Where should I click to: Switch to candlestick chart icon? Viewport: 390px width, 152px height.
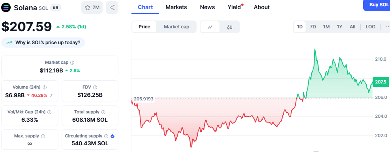(x=230, y=27)
